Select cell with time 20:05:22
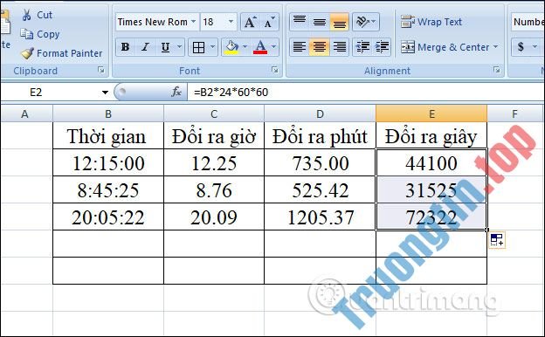This screenshot has width=545, height=337. click(108, 217)
